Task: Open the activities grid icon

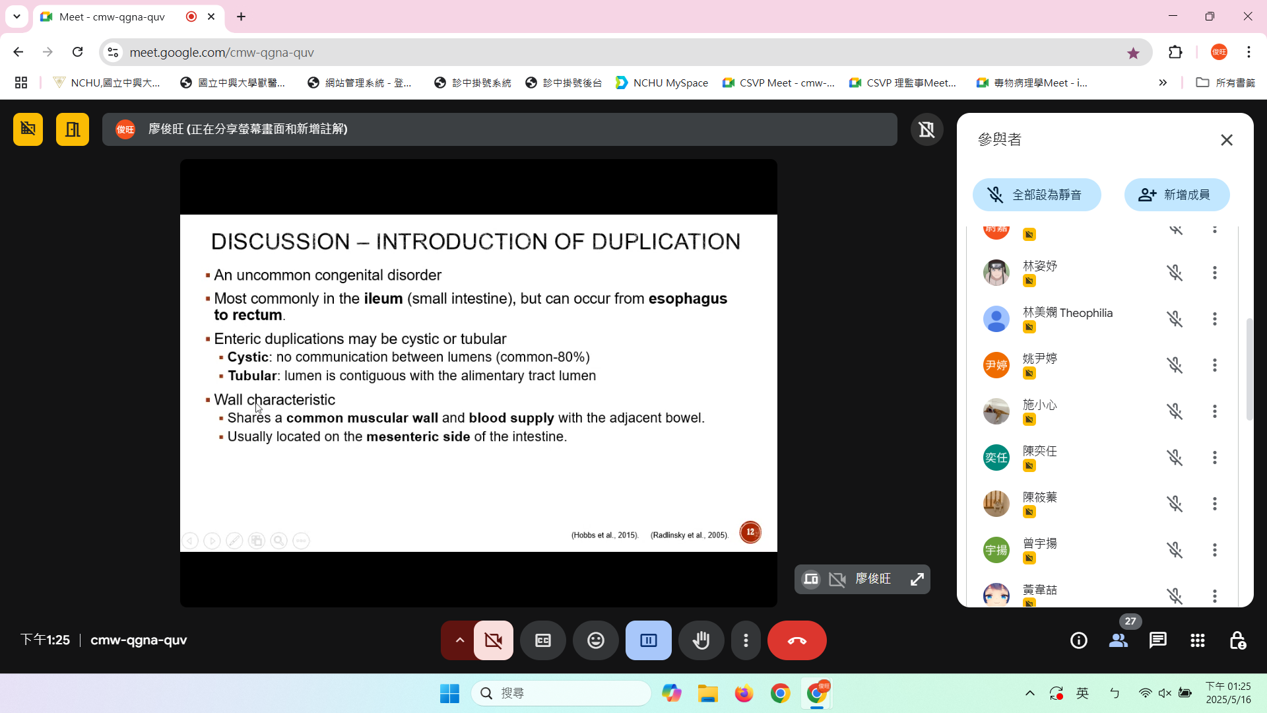Action: pyautogui.click(x=1197, y=640)
